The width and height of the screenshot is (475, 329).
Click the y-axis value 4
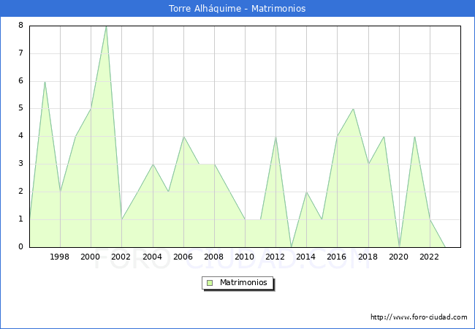click(20, 136)
